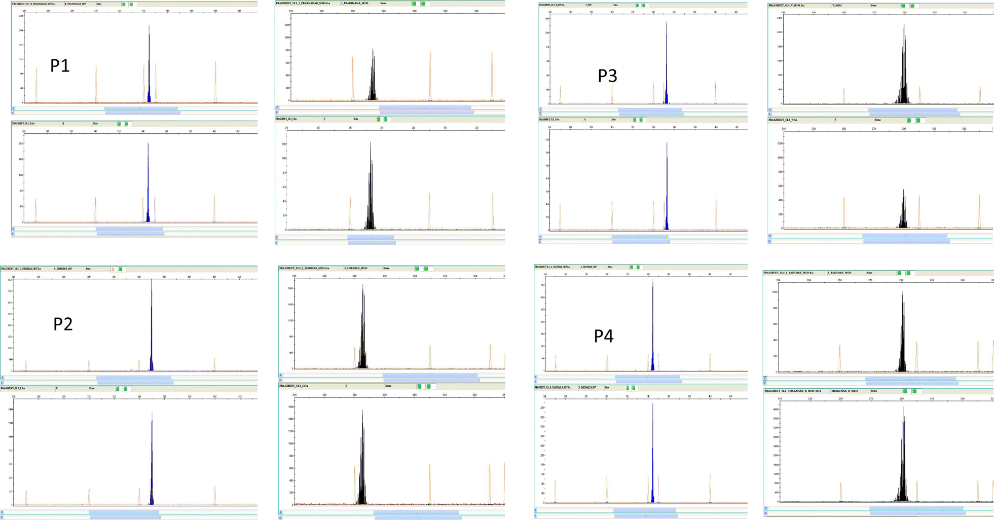This screenshot has width=994, height=520.
Task: Click second green flag in 3_SHRIMAN_MS10 panel header
Action: click(x=426, y=269)
